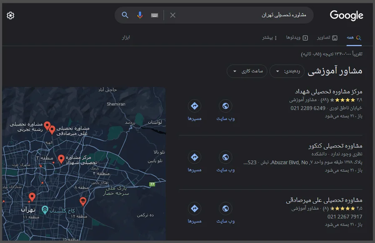Expand the رده‌بندی rating filter dropdown
The height and width of the screenshot is (243, 375).
[x=287, y=71]
